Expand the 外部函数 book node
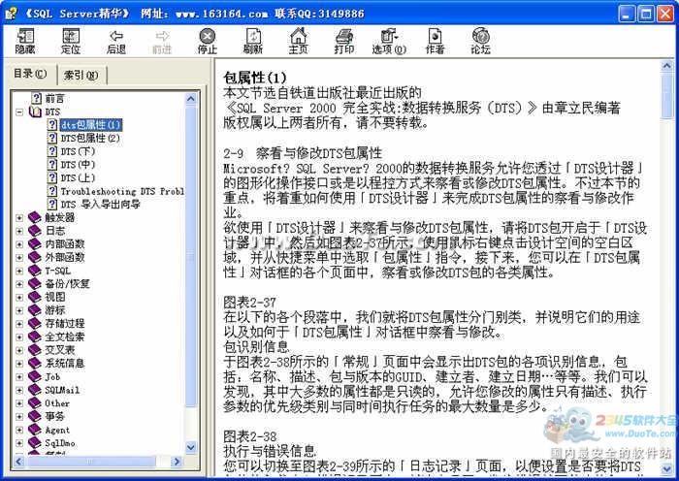 (19, 258)
